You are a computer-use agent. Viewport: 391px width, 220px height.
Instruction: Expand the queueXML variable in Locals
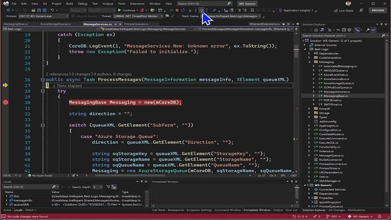coord(7,205)
